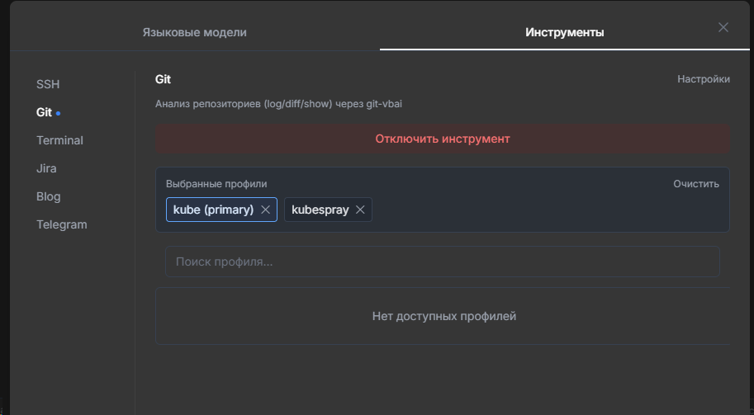Focus the Поиск профиля search field
Viewport: 754px width, 415px height.
pyautogui.click(x=443, y=262)
